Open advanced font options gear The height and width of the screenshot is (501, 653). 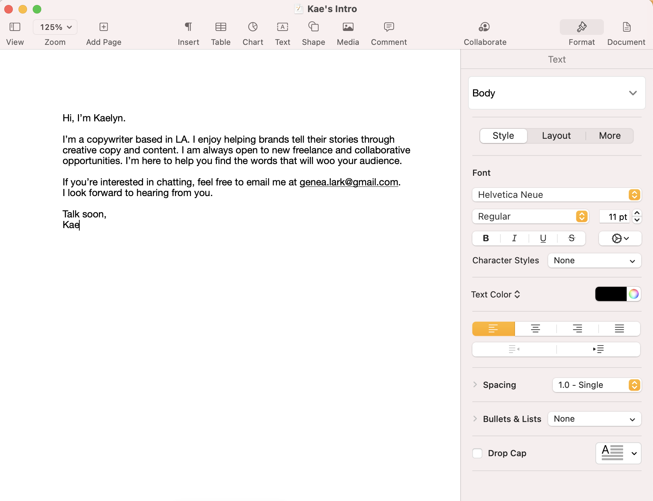(x=620, y=238)
